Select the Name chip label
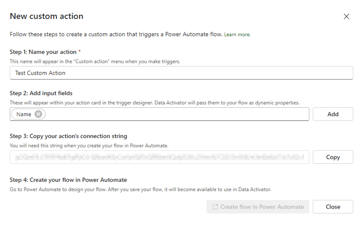This screenshot has width=363, height=229. [x=24, y=114]
